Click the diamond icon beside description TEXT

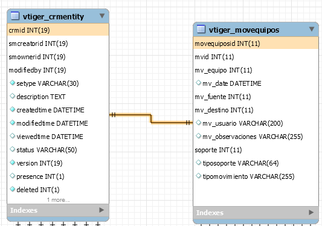[x=13, y=96]
